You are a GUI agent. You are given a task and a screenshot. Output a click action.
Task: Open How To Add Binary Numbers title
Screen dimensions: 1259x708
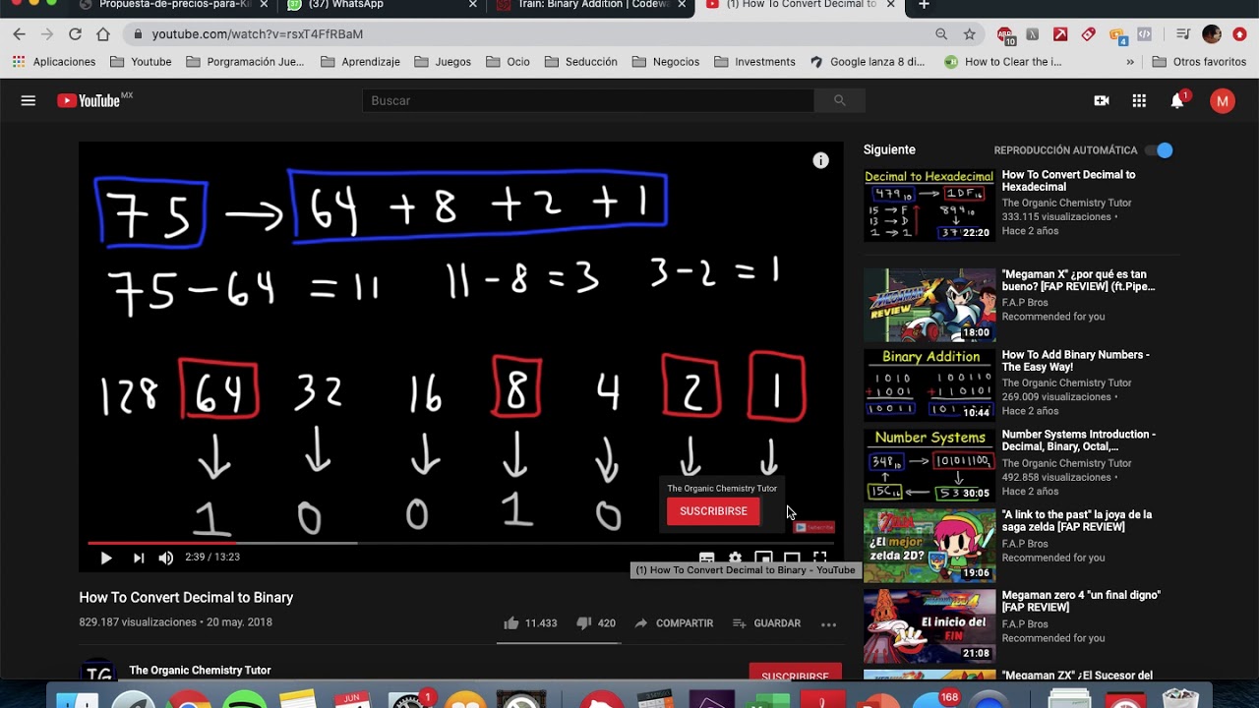pyautogui.click(x=1075, y=361)
